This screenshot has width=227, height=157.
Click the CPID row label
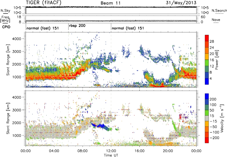point(6,27)
